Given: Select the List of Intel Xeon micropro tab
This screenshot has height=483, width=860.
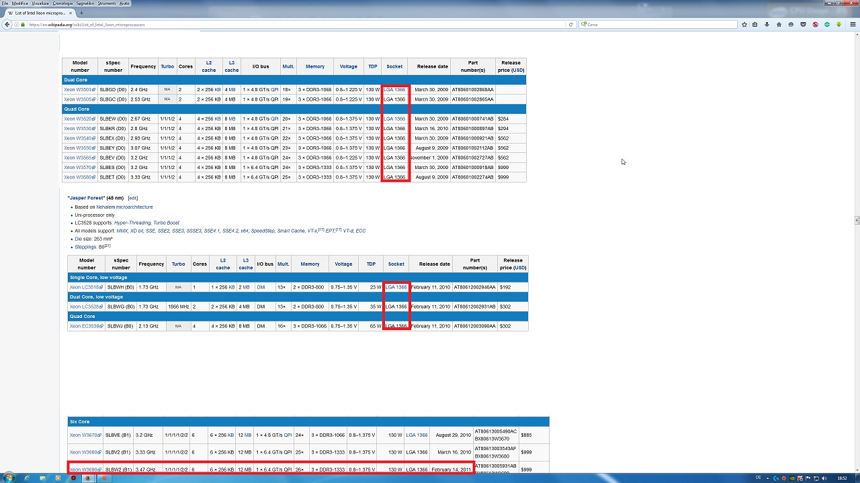Looking at the screenshot, I should click(x=39, y=13).
